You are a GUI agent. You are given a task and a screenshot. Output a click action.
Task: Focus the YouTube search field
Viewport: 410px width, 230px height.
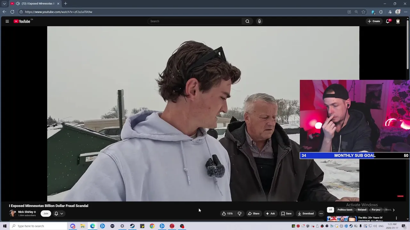tap(195, 21)
